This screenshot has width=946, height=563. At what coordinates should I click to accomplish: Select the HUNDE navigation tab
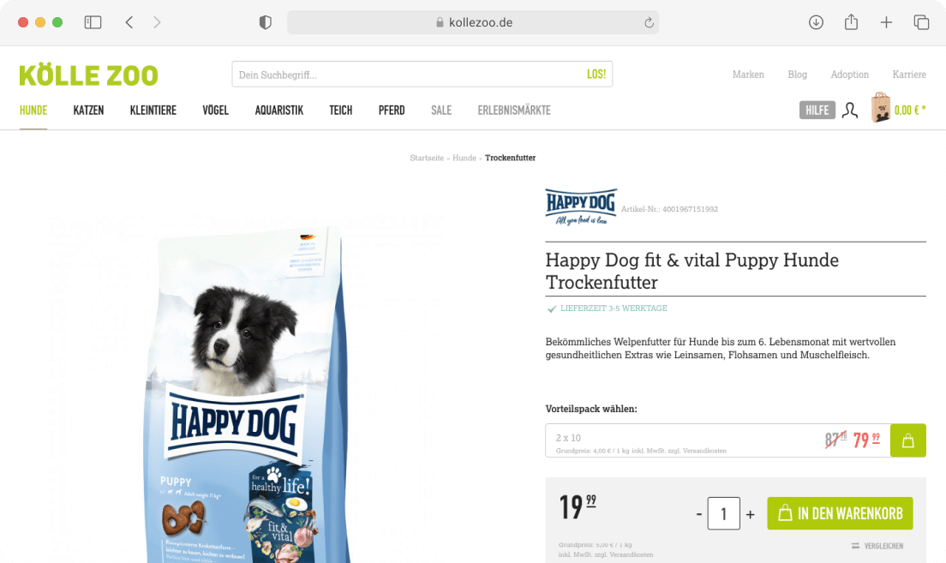pos(33,111)
